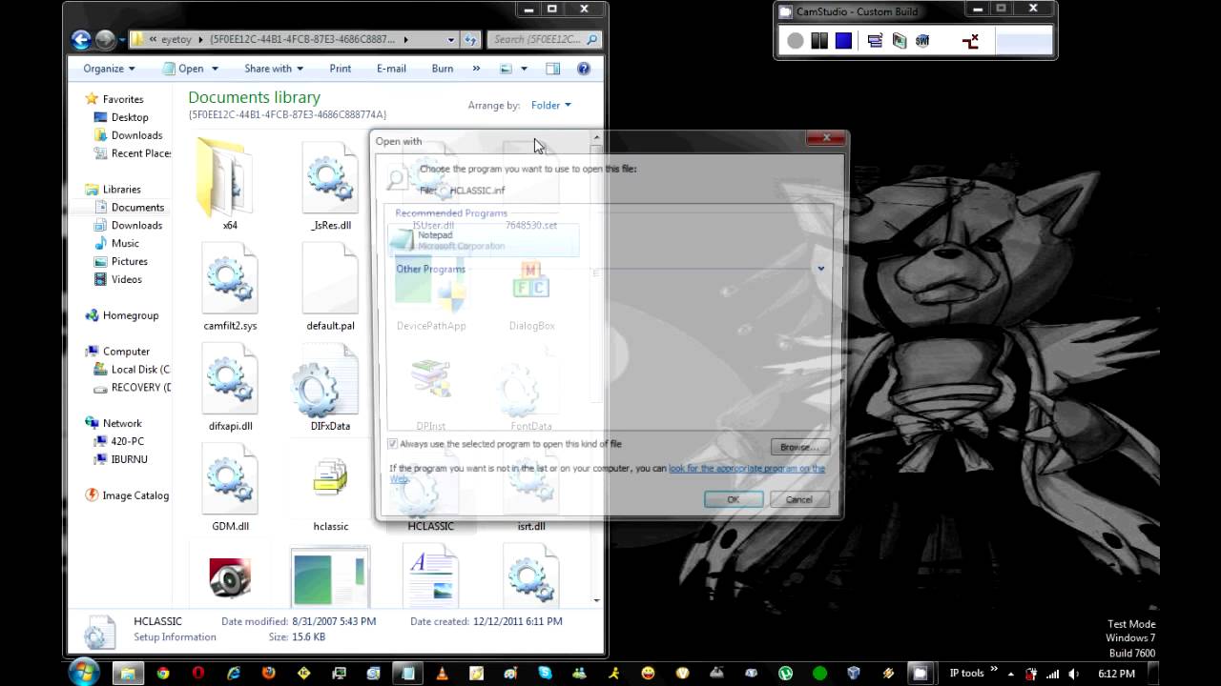Click the Explorer search box
This screenshot has height=686, width=1221.
(x=545, y=39)
